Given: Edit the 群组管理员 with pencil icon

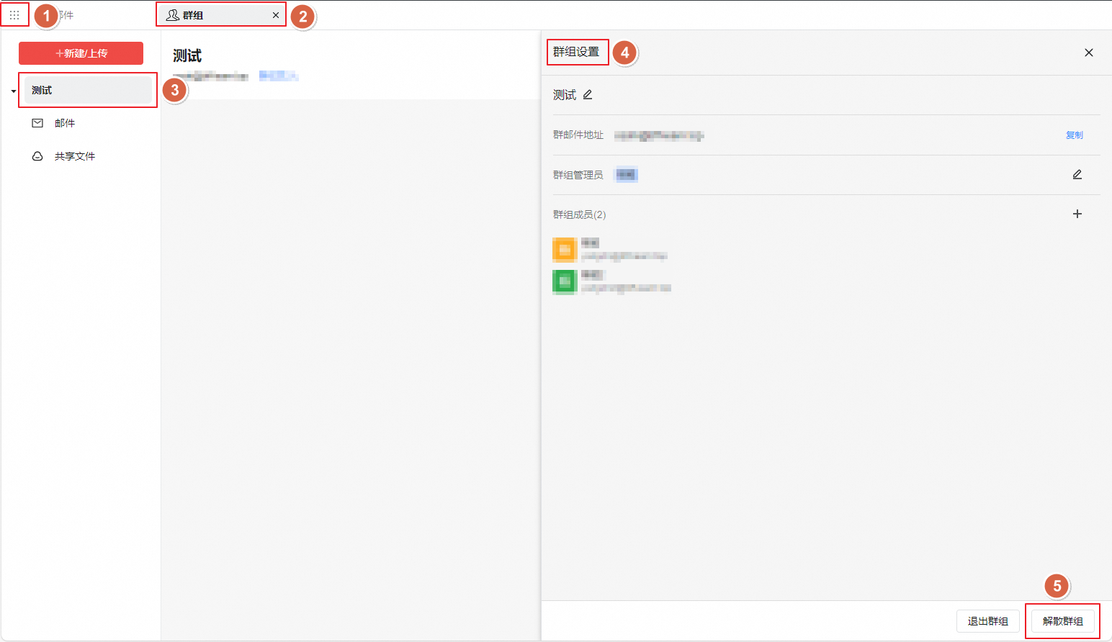Looking at the screenshot, I should click(x=1077, y=175).
